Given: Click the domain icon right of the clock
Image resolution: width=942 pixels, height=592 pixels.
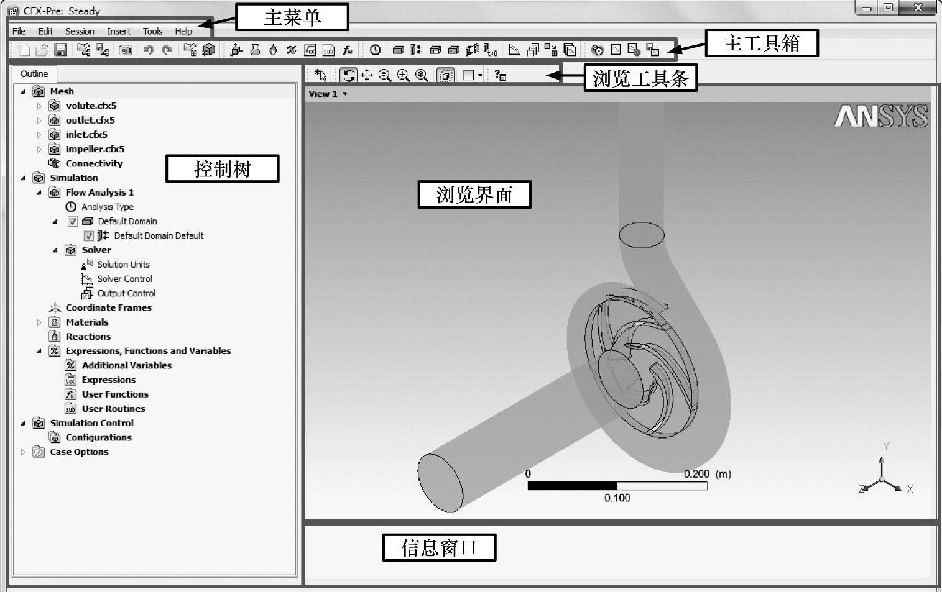Looking at the screenshot, I should point(399,50).
